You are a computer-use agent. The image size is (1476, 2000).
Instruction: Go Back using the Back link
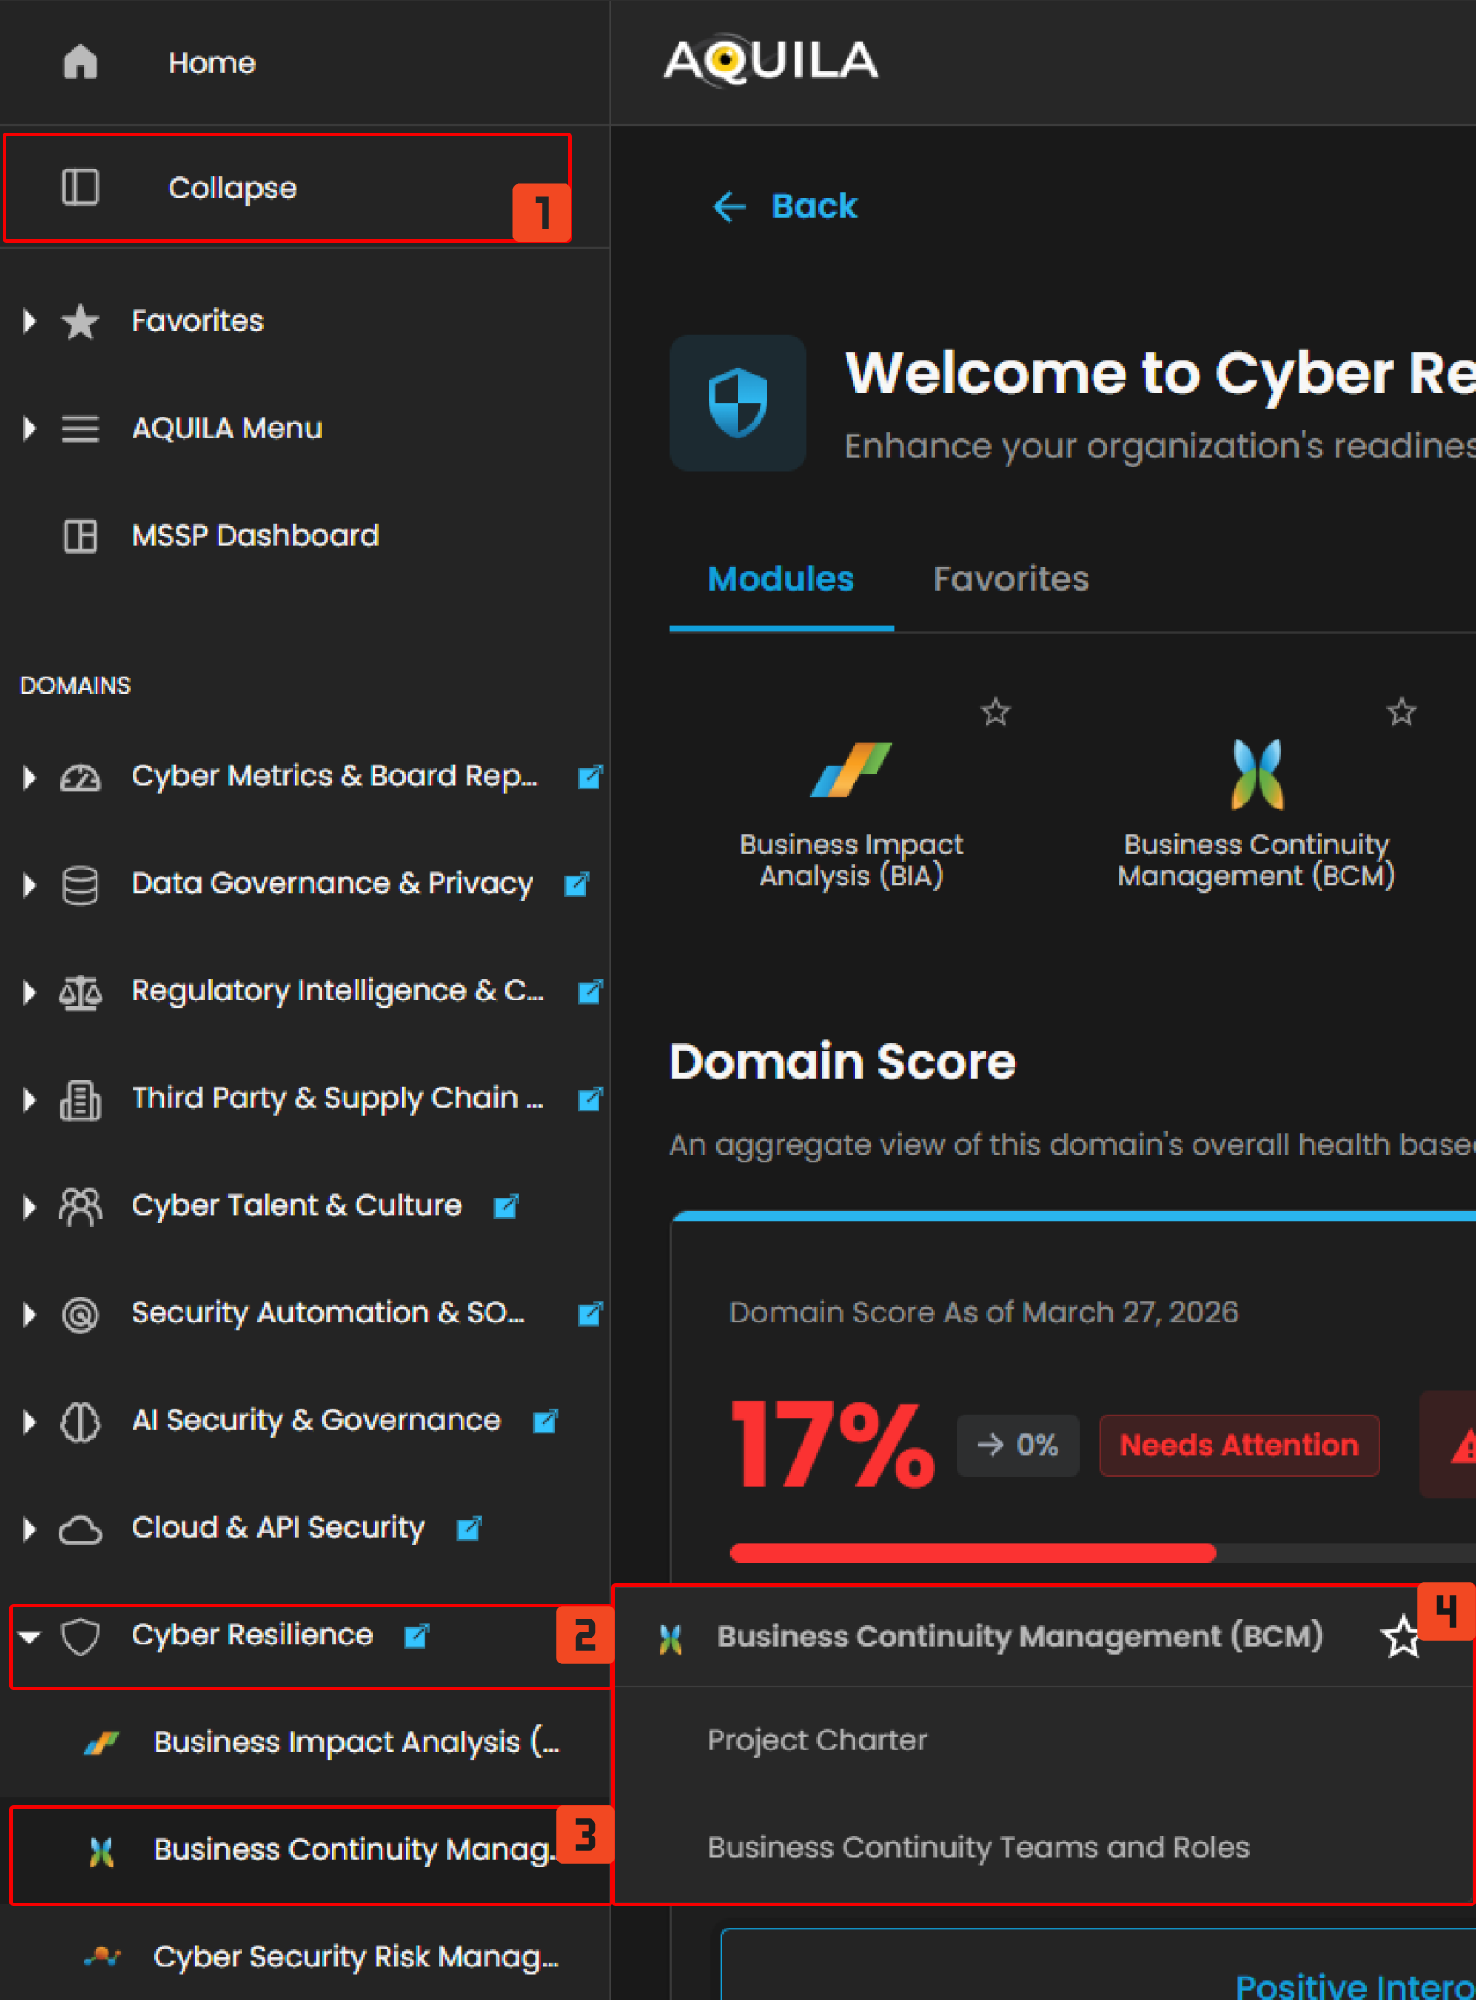pyautogui.click(x=785, y=206)
